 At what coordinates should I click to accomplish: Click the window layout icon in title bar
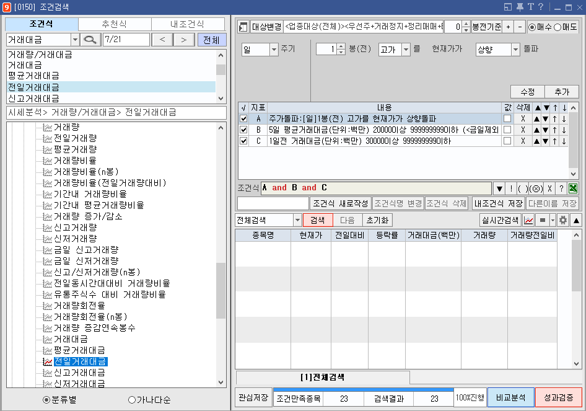coord(507,7)
